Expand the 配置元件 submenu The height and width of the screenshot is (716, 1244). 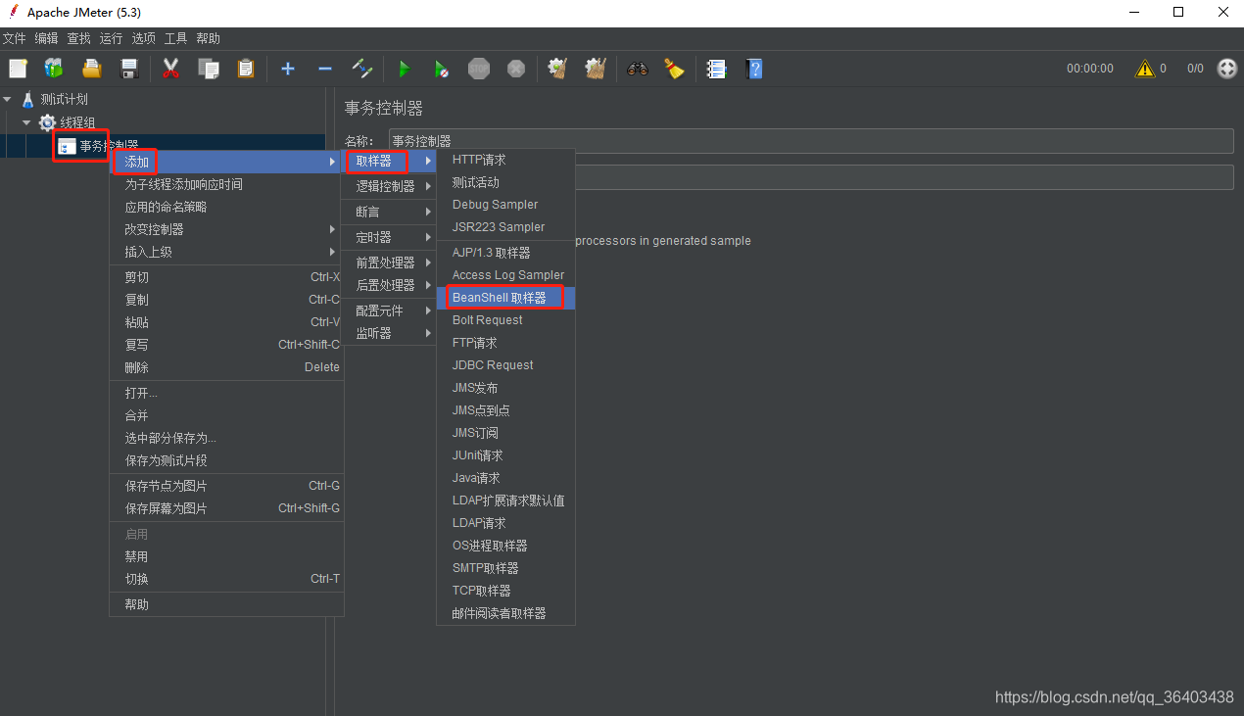[x=389, y=310]
